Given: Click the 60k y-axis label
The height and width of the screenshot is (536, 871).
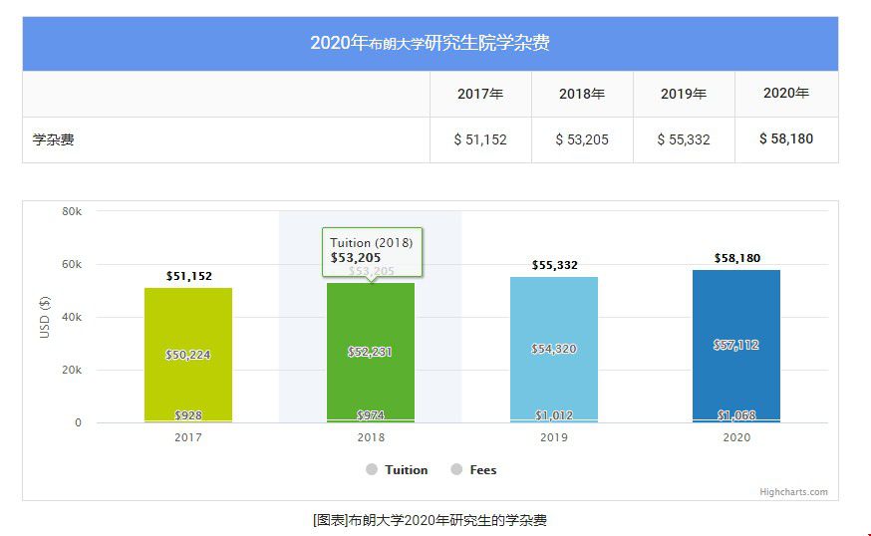Looking at the screenshot, I should click(72, 264).
